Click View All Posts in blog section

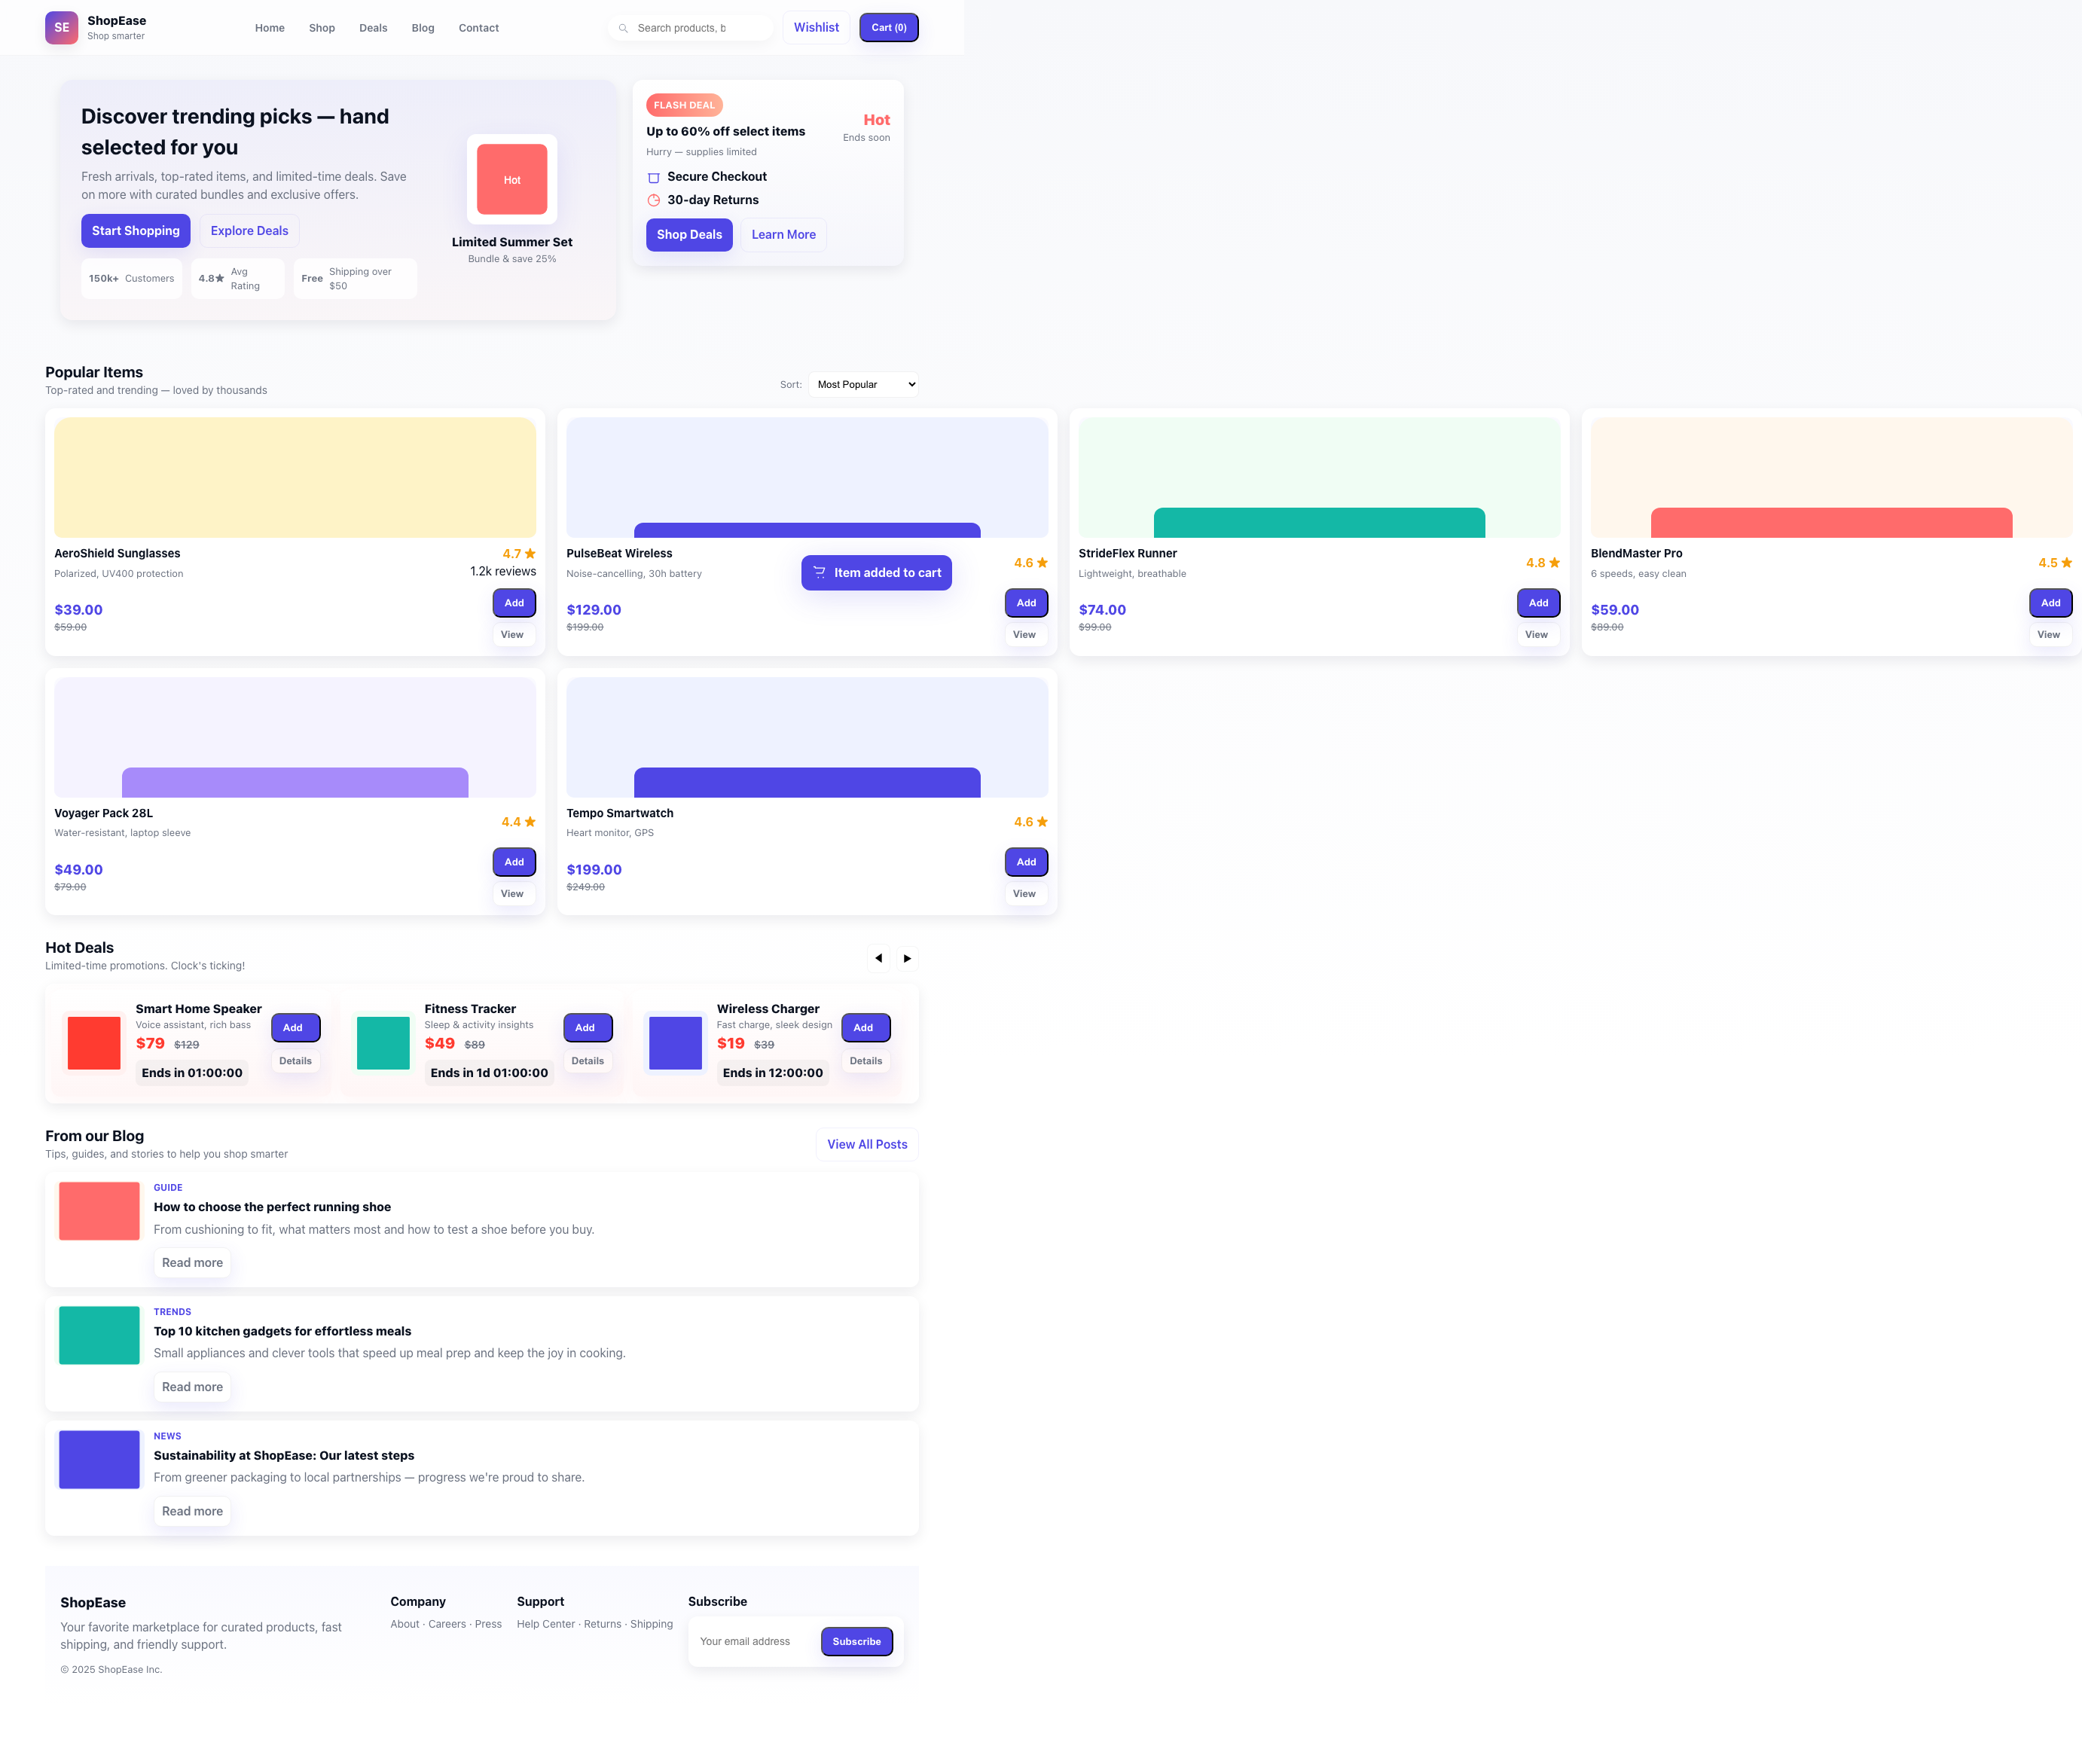point(866,1144)
